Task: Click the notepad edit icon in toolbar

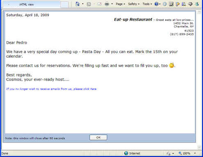Action: click(171, 4)
